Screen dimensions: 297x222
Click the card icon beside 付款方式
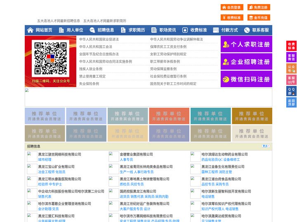point(216,30)
